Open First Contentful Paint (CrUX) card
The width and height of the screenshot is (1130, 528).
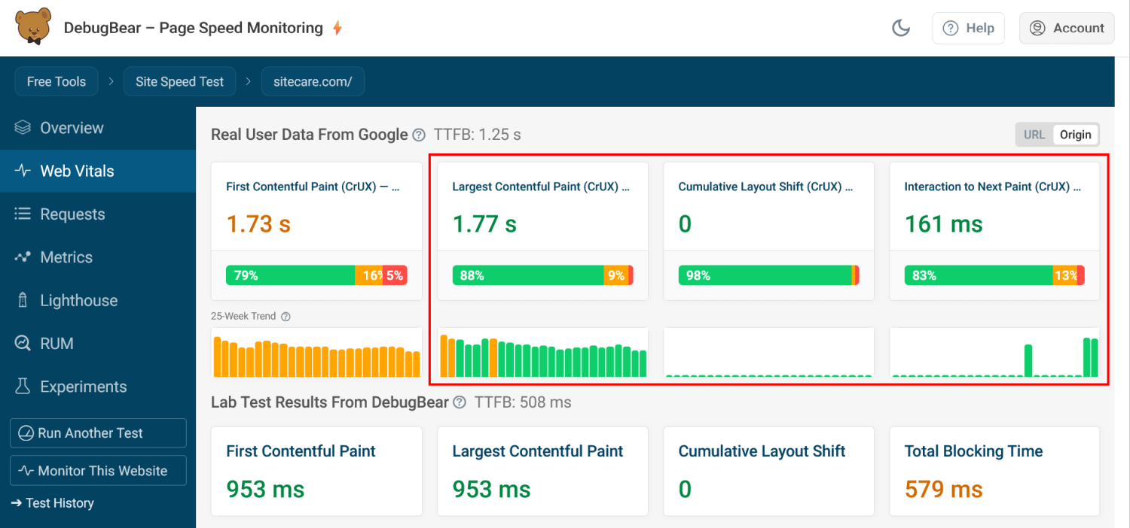(316, 231)
